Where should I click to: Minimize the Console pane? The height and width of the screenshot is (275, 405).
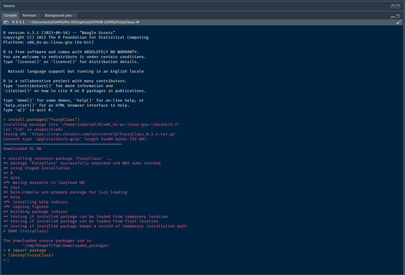tap(393, 17)
